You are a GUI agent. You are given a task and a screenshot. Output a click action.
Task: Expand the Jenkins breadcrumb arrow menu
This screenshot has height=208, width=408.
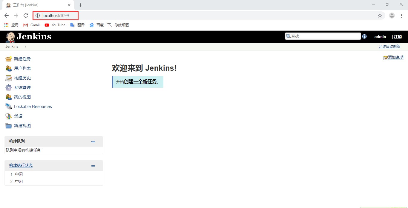(25, 47)
